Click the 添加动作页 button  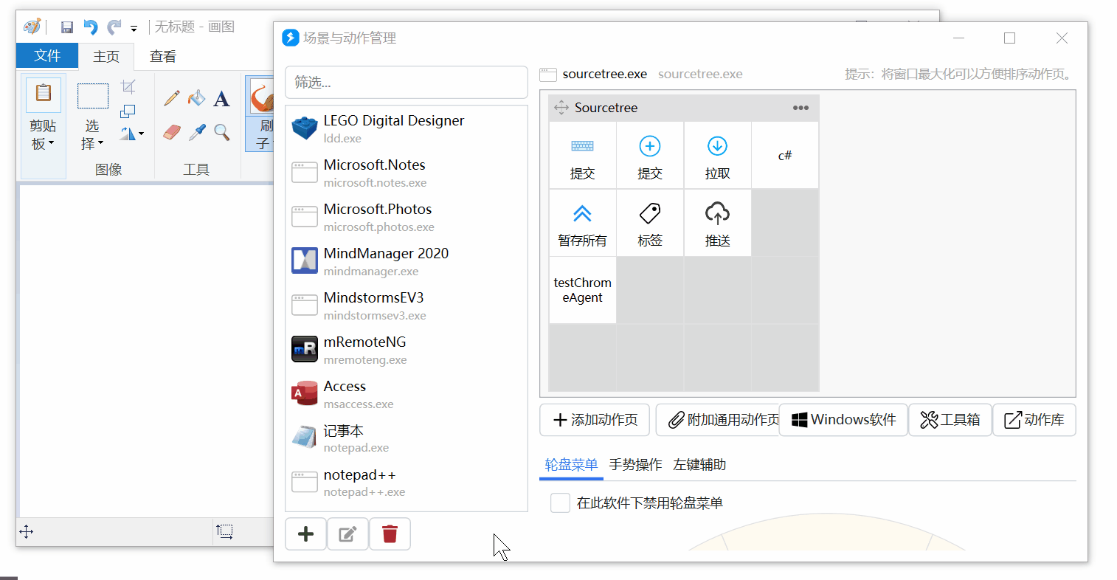tap(595, 420)
